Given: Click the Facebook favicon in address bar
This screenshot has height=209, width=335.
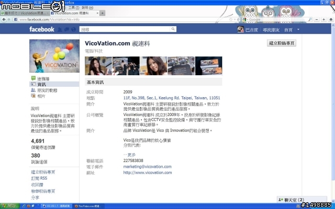Looking at the screenshot, I should point(16,19).
